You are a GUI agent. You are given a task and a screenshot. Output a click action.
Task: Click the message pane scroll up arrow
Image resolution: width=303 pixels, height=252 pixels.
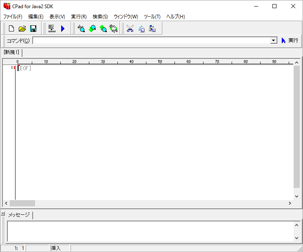pos(296,225)
